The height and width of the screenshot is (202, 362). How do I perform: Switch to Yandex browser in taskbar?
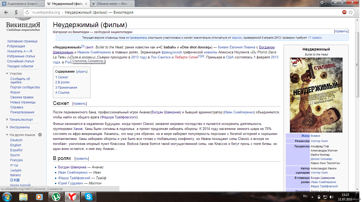[x=72, y=196]
